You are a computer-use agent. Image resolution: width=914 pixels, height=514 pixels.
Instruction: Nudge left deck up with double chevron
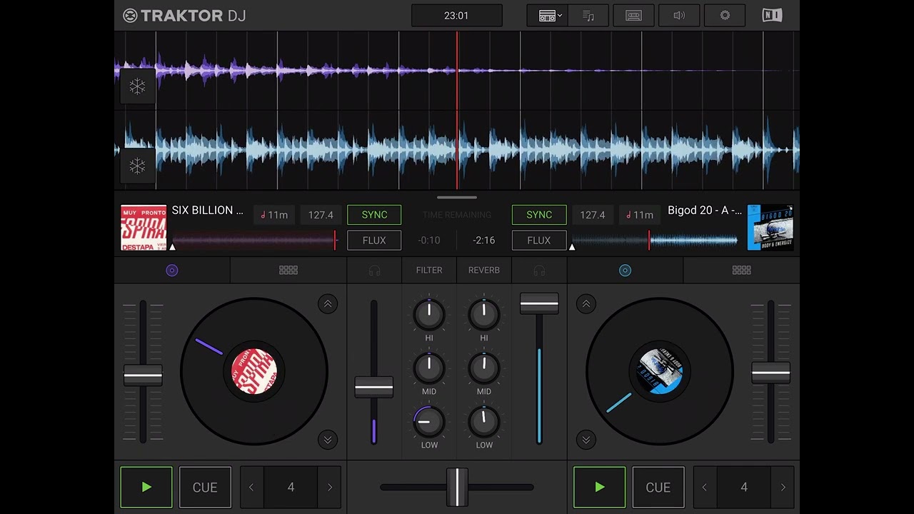click(x=328, y=304)
